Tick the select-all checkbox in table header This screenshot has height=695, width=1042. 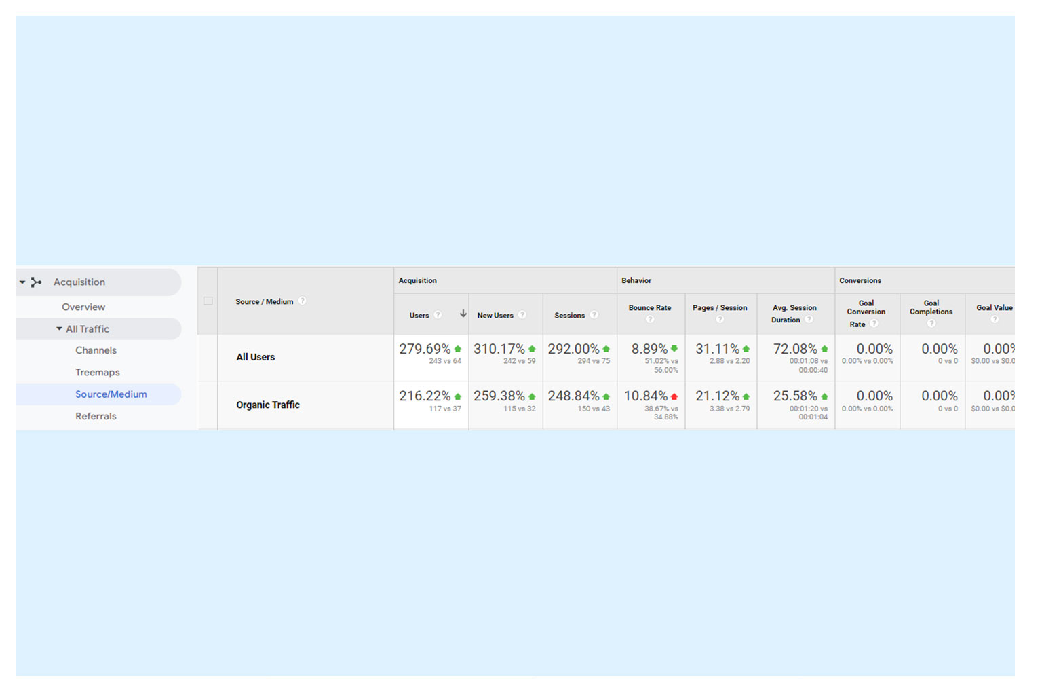208,301
